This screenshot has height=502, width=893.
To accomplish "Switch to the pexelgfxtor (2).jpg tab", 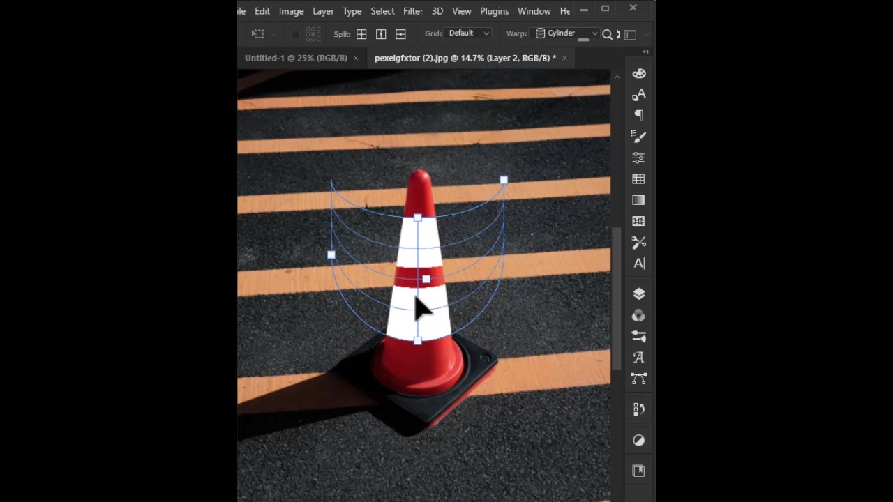I will click(465, 58).
